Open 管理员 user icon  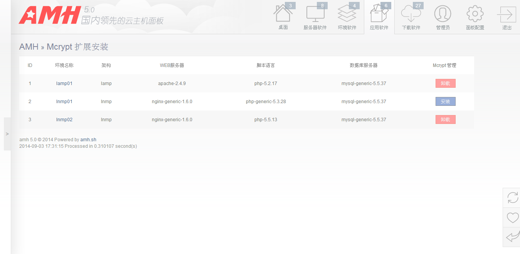pos(443,15)
